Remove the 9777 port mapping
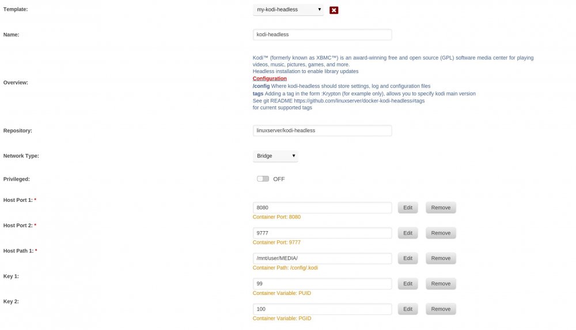The width and height of the screenshot is (576, 330). pyautogui.click(x=441, y=233)
